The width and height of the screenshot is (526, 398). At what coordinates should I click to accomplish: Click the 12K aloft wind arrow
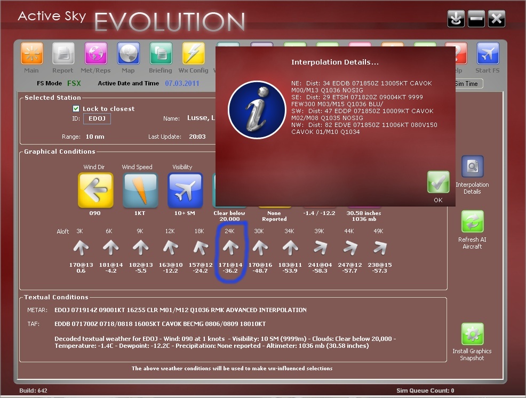(x=170, y=248)
